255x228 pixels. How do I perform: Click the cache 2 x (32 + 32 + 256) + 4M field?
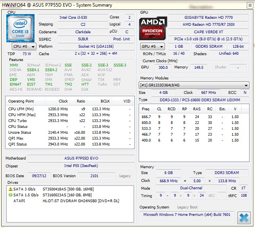pyautogui.click(x=96, y=54)
